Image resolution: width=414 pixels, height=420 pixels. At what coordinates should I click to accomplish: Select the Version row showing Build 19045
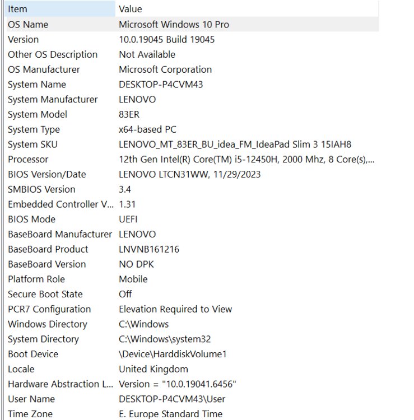[24, 40]
